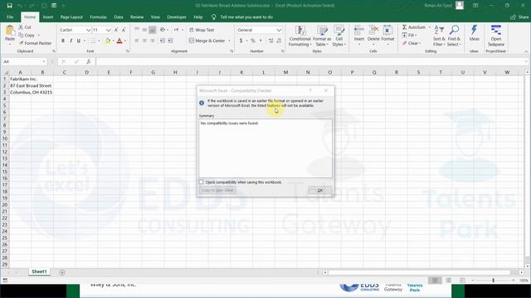Toggle Underline formatting
The height and width of the screenshot is (298, 531).
[79, 41]
